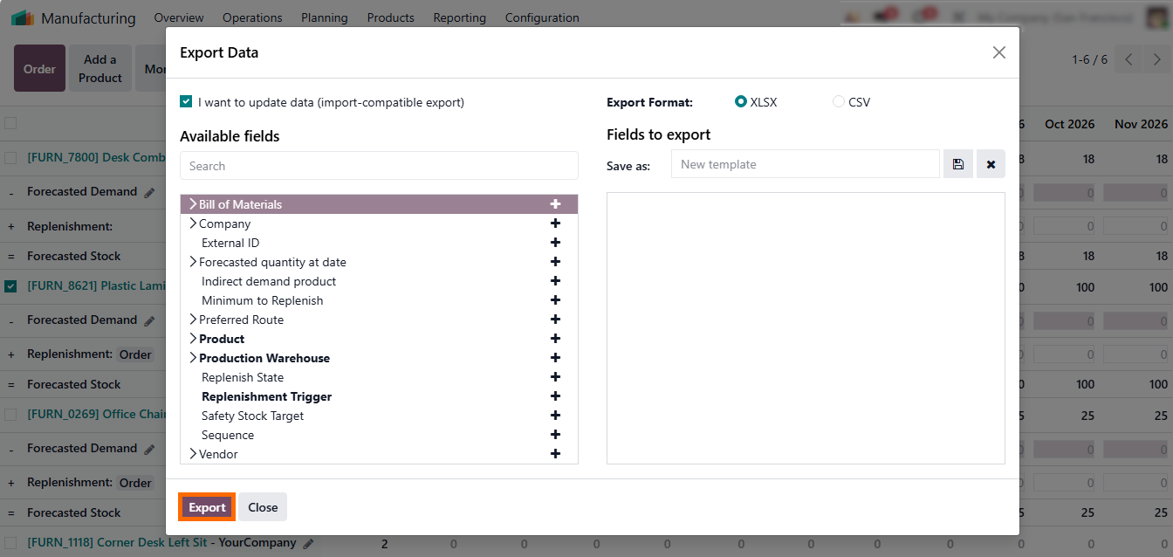Open the Planning menu

(324, 17)
